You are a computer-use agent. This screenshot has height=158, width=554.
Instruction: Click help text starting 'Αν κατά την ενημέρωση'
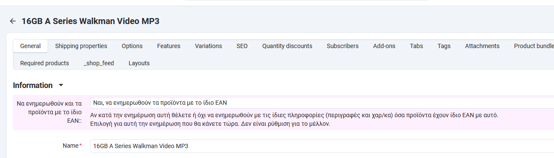pos(294,115)
